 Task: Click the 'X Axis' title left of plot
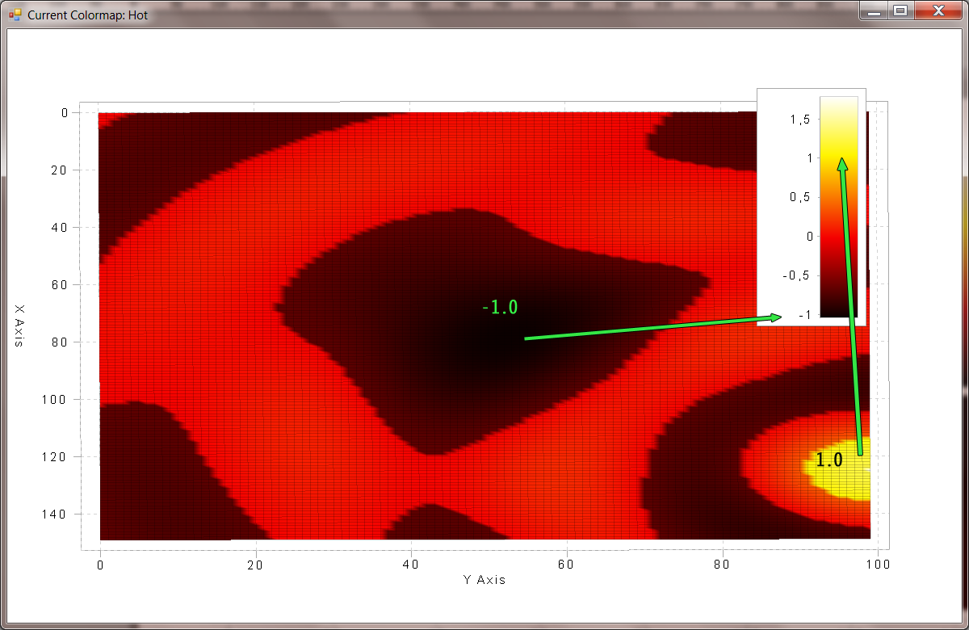tap(21, 325)
